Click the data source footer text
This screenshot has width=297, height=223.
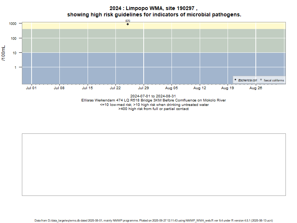tap(154, 220)
